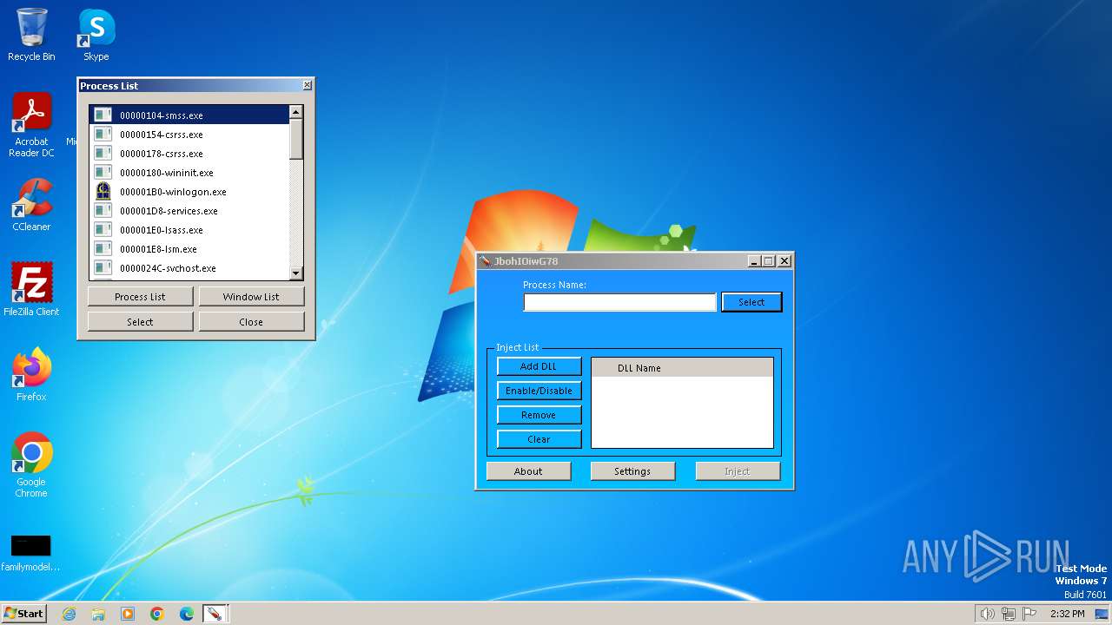Open Windows Explorer from taskbar

click(x=98, y=614)
